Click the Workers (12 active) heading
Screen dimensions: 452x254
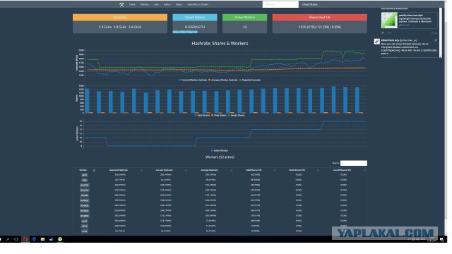(220, 157)
